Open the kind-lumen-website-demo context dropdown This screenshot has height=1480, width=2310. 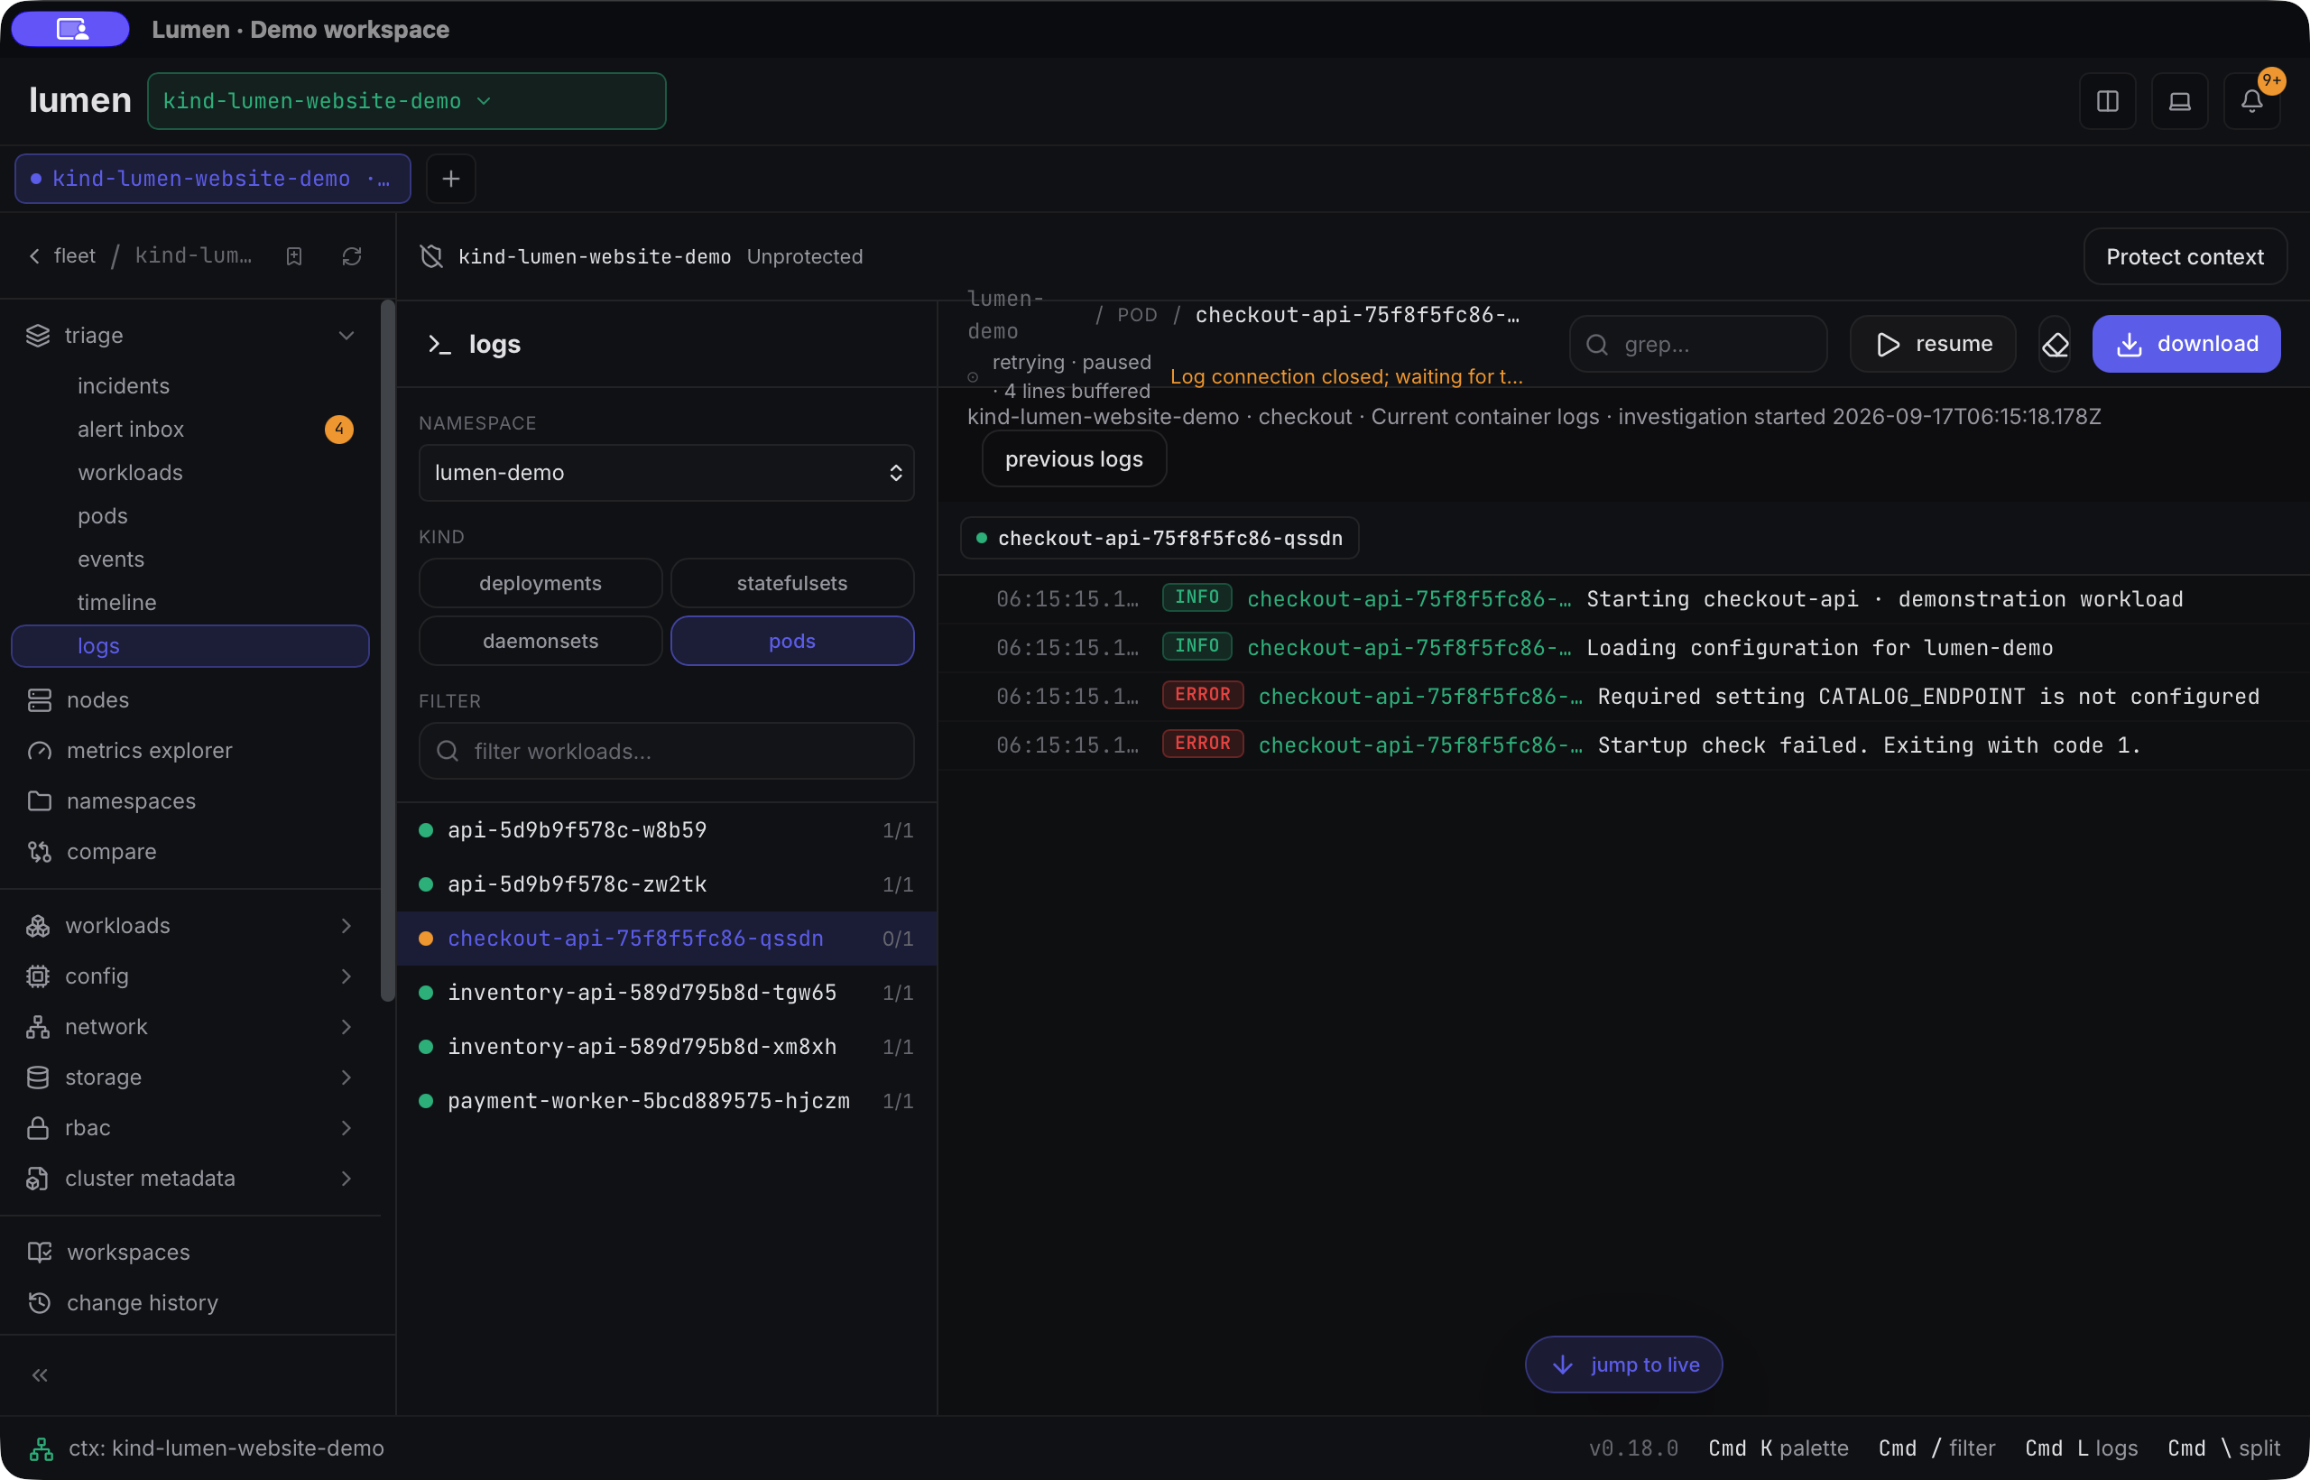[x=406, y=101]
